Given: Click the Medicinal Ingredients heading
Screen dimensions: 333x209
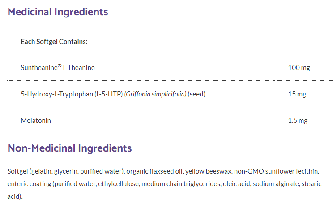Looking at the screenshot, I should 58,12.
